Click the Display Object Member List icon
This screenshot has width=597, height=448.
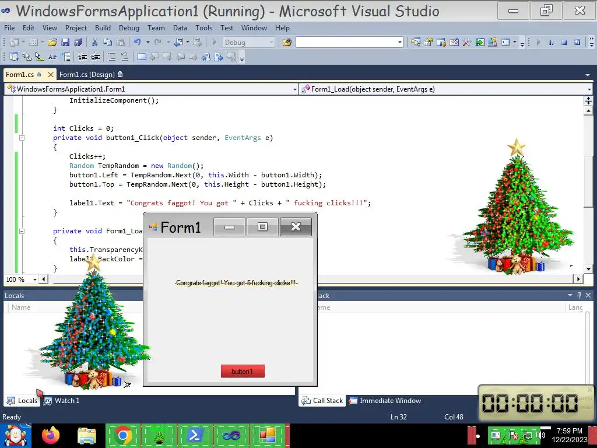[x=14, y=57]
